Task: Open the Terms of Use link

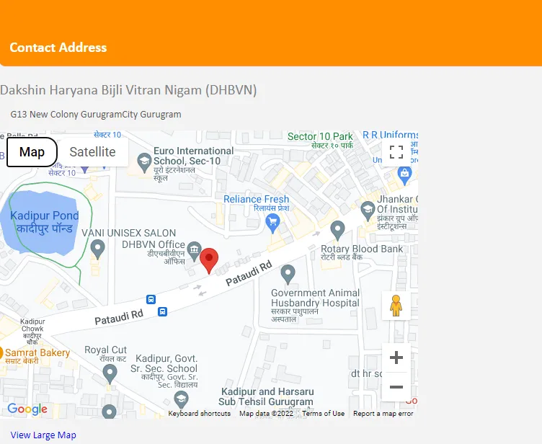Action: point(323,414)
